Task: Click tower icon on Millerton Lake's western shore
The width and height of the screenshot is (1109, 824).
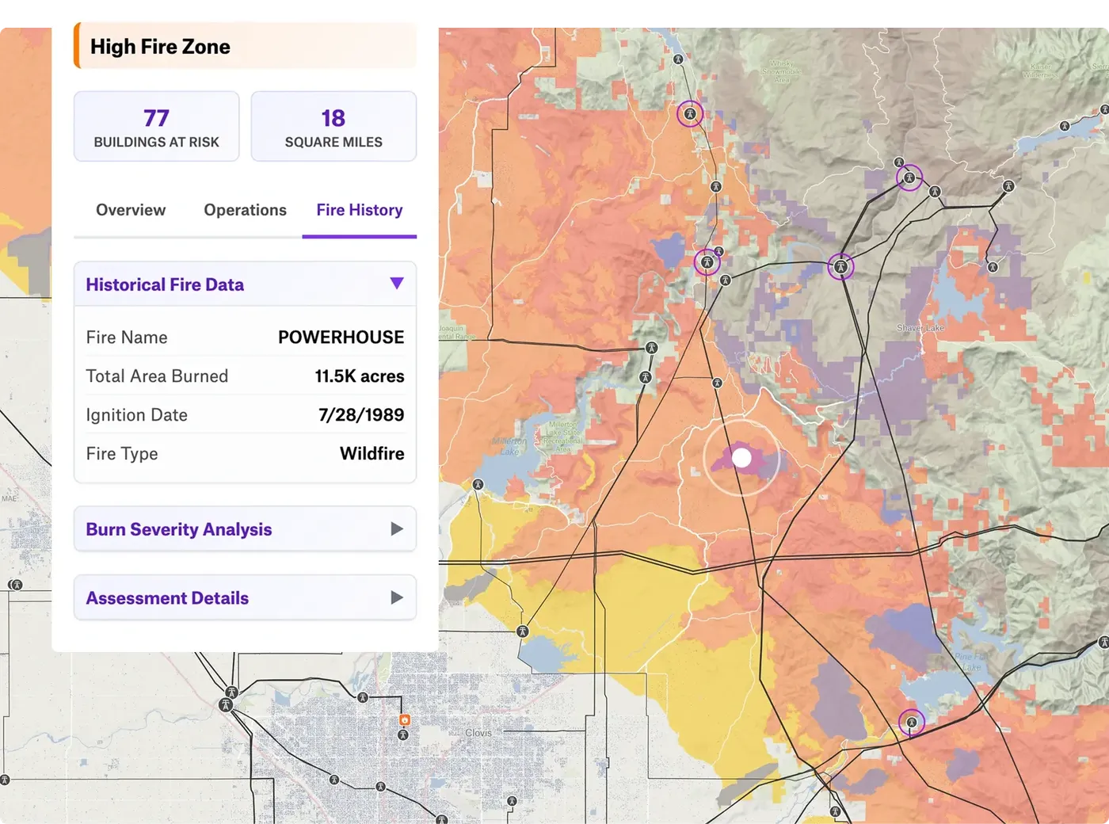Action: (x=478, y=484)
